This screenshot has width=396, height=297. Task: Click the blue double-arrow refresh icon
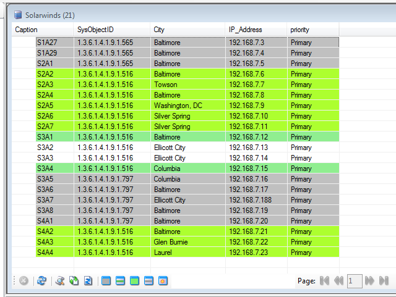tap(41, 281)
